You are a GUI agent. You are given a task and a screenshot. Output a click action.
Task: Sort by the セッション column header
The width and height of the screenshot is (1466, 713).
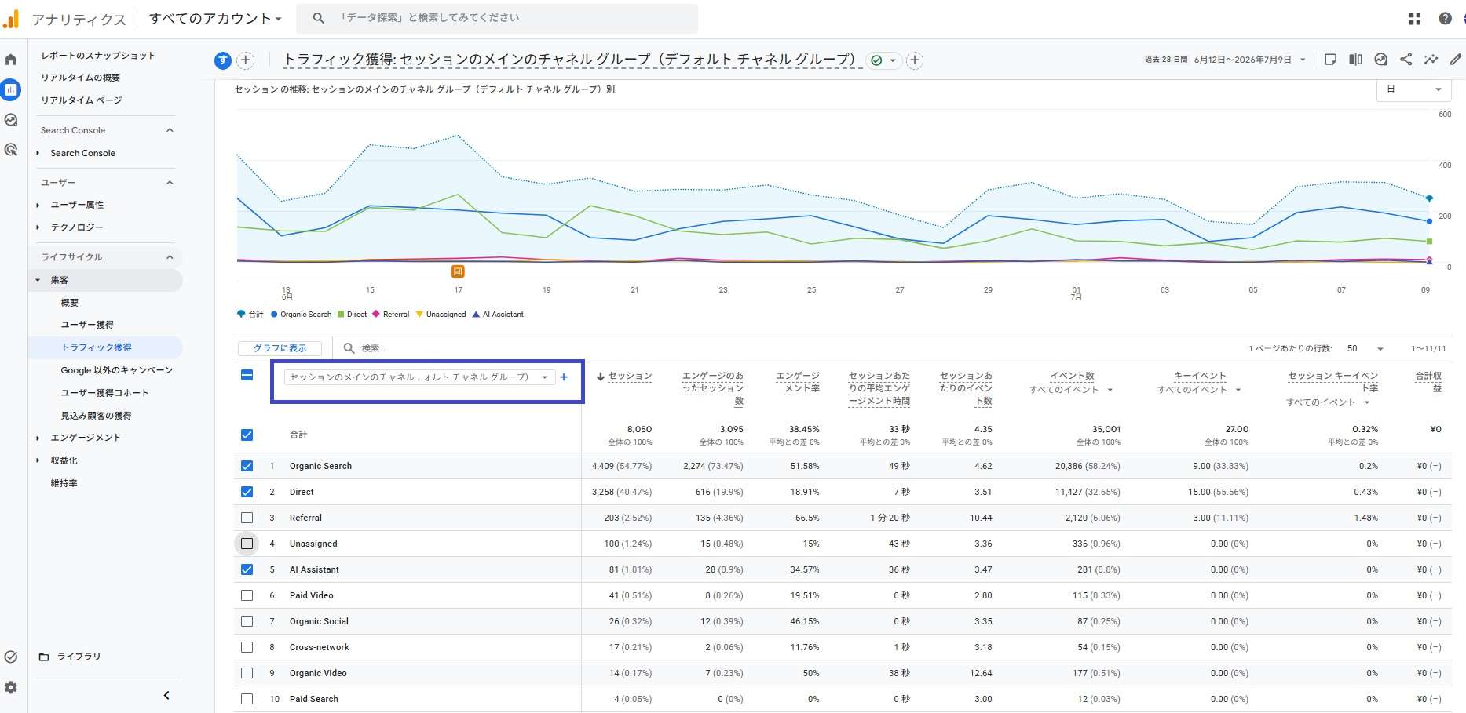coord(624,377)
